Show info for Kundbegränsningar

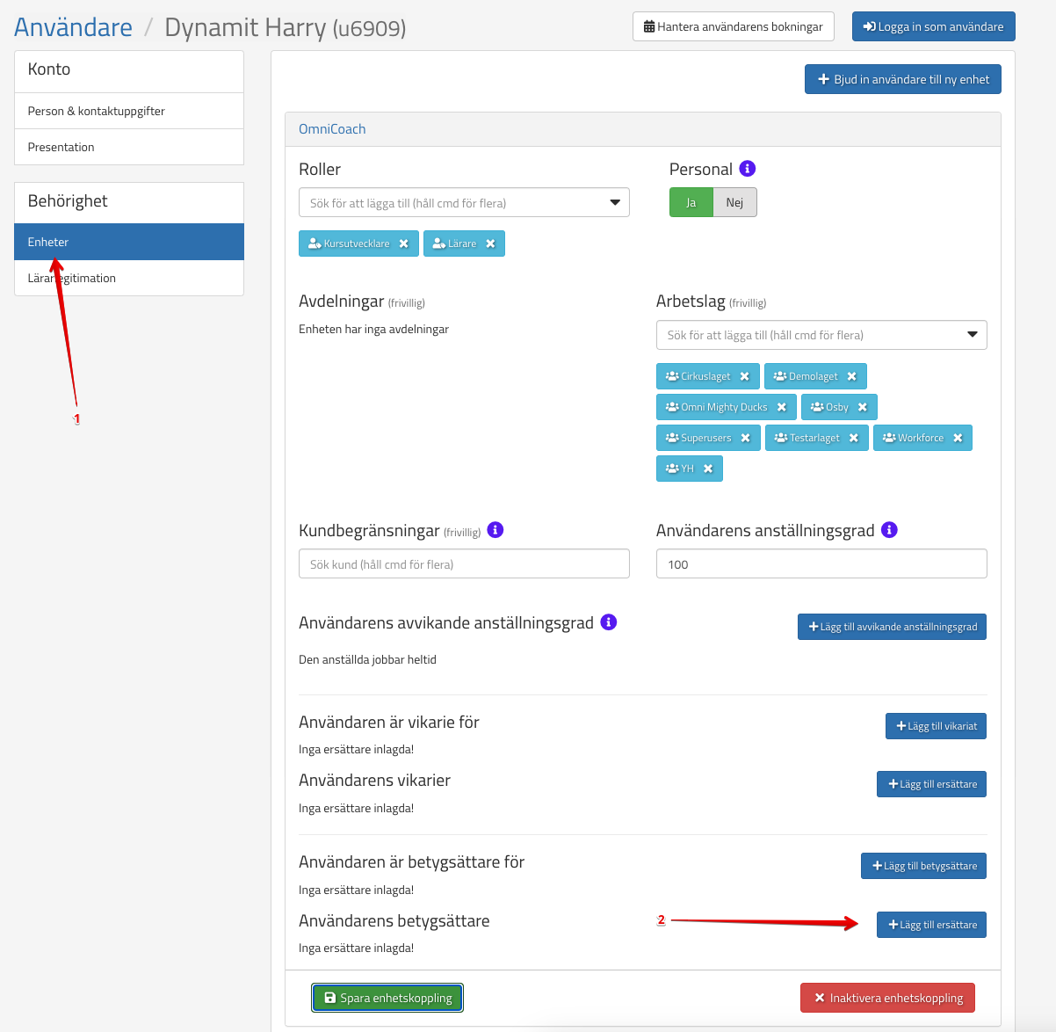click(495, 530)
